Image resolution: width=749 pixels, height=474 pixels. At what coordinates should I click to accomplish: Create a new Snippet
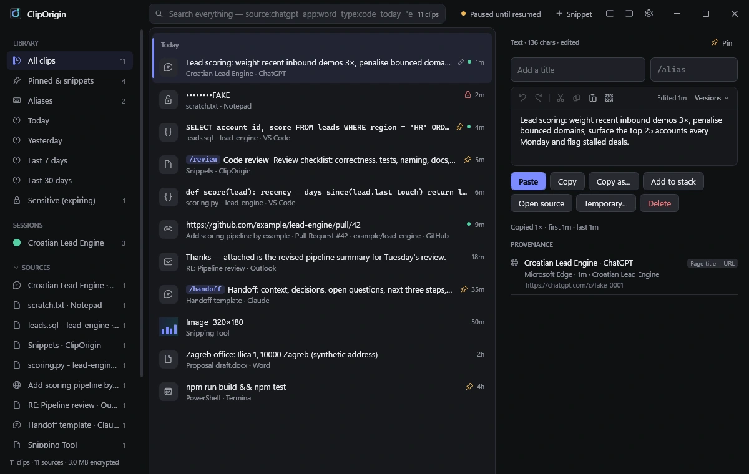click(x=574, y=14)
